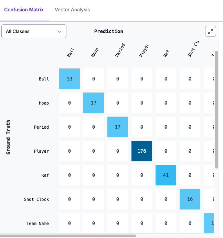Select the Shot Clock cell showing 16
Image resolution: width=223 pixels, height=238 pixels.
pyautogui.click(x=190, y=199)
